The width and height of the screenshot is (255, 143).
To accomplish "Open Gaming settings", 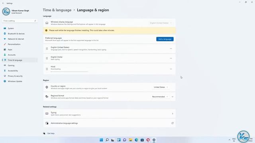I will click(20, 65).
